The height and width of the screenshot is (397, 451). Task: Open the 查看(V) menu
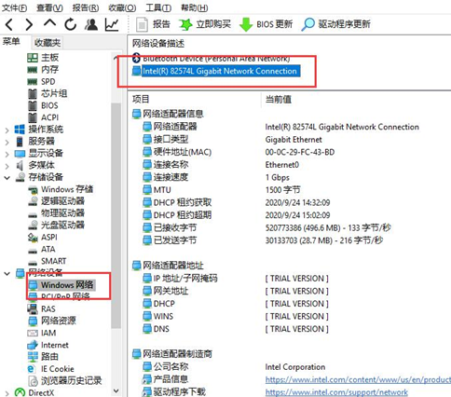49,7
